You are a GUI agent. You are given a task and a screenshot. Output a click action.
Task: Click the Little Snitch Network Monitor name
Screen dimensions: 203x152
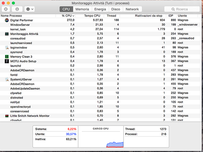30,116
